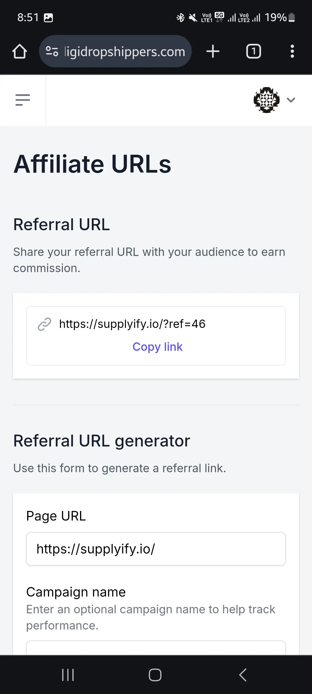The image size is (312, 694).
Task: Expand the account dropdown chevron
Action: pyautogui.click(x=291, y=100)
